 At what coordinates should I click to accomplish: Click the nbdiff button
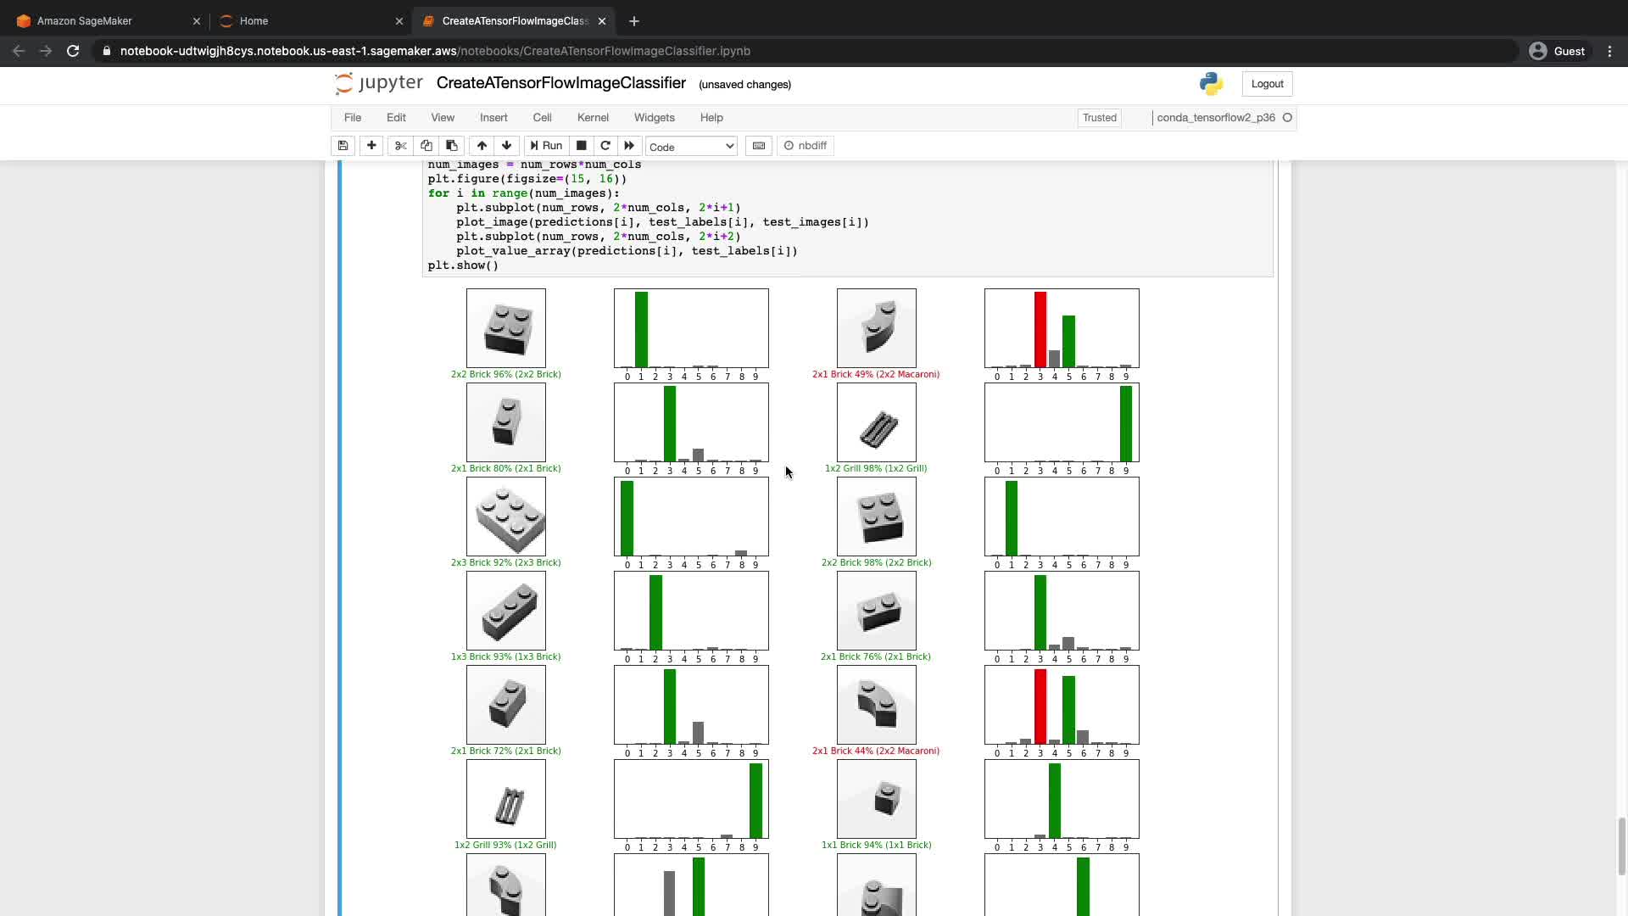tap(806, 146)
